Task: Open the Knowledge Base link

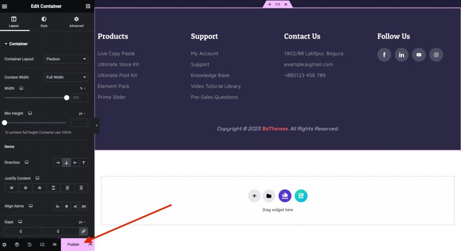Action: tap(210, 75)
